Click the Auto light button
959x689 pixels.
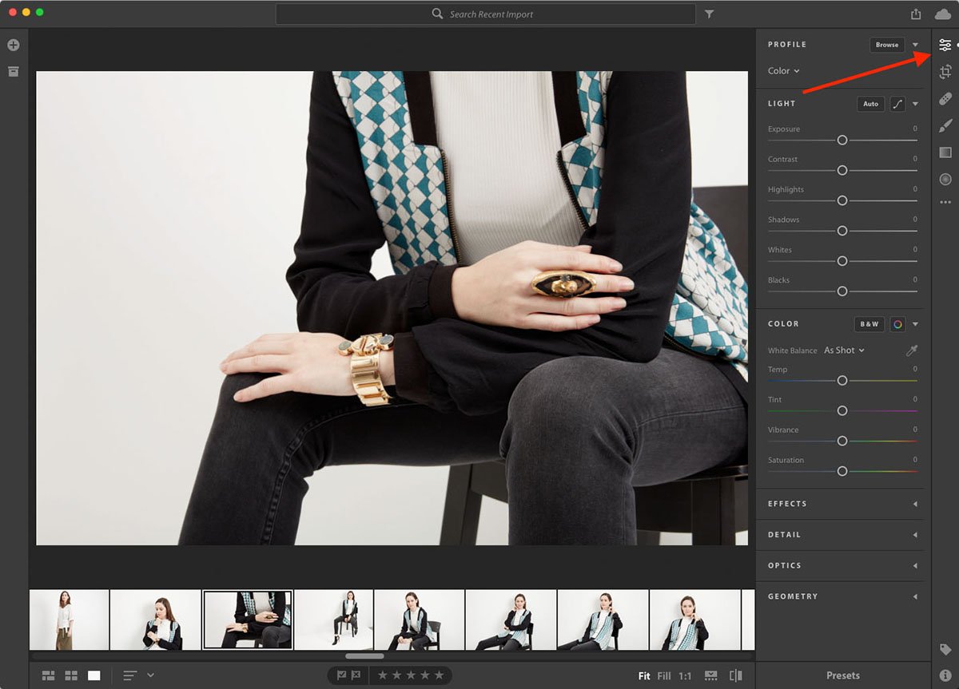click(870, 104)
